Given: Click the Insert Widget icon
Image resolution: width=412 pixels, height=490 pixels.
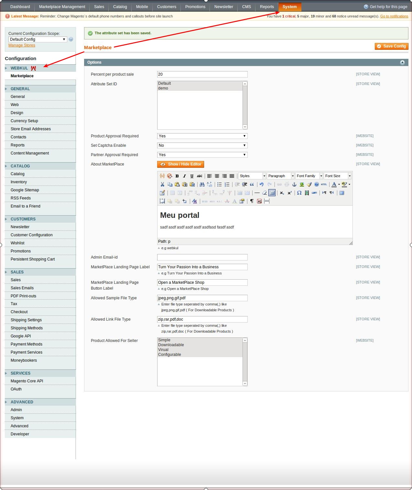Looking at the screenshot, I should coord(169,176).
